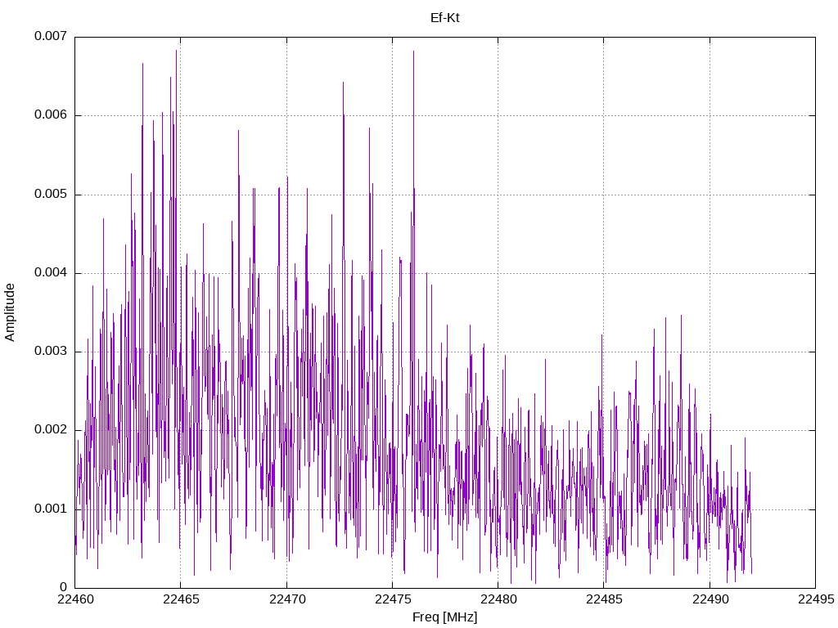The width and height of the screenshot is (838, 628).
Task: Click the y-axis value 0.001
Action: tap(51, 509)
